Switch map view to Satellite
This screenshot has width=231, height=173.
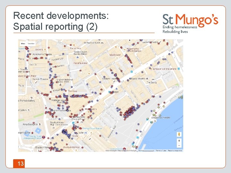point(31,44)
